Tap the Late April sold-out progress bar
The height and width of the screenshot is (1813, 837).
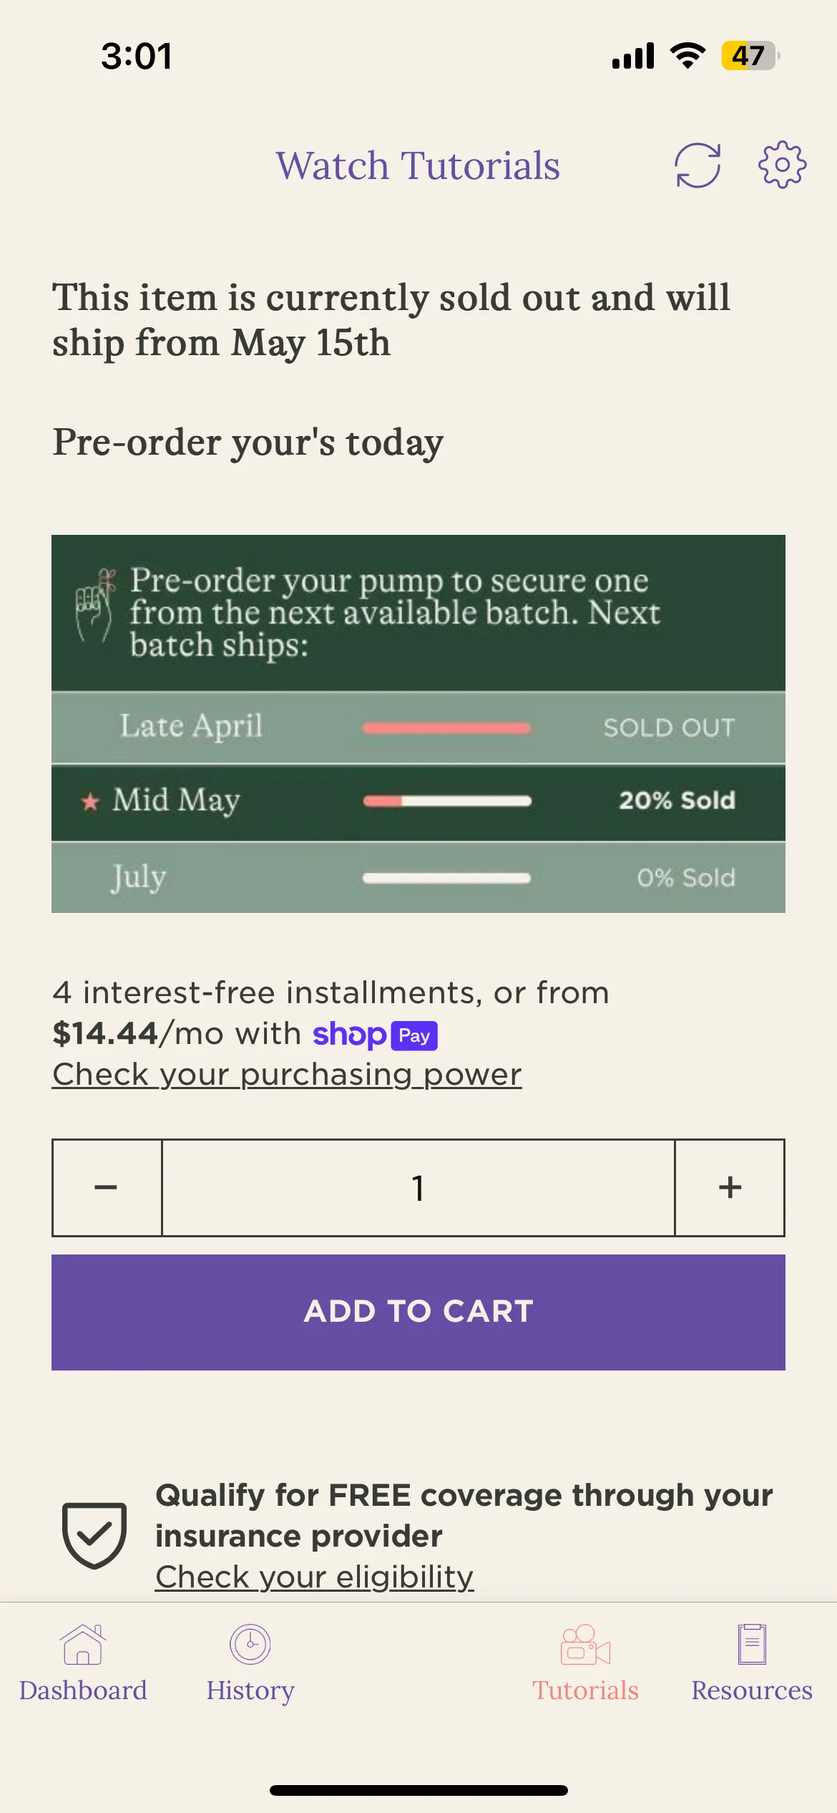point(446,727)
